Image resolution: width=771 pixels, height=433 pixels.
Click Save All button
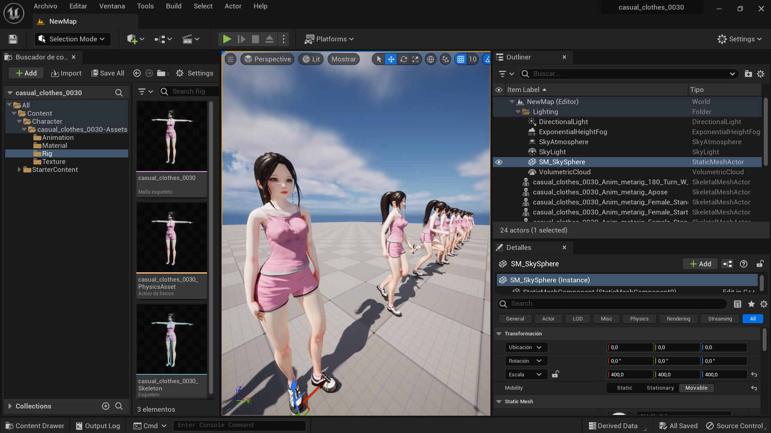coord(108,73)
